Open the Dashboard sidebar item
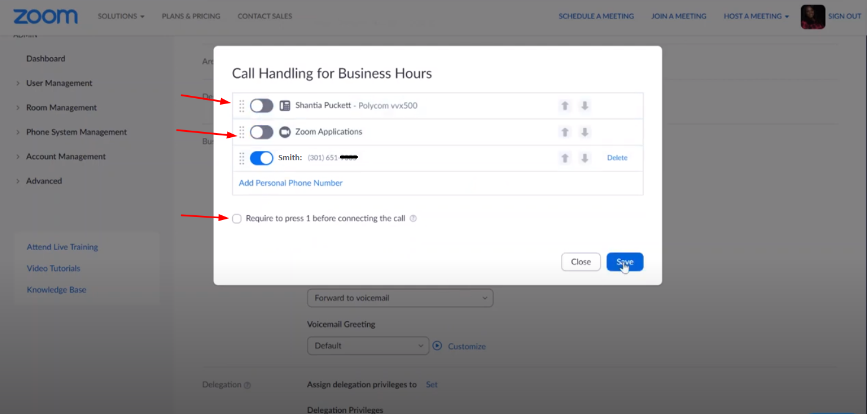The image size is (867, 414). coord(46,59)
